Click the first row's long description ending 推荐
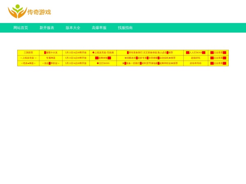The height and width of the screenshot is (184, 246). 150,53
